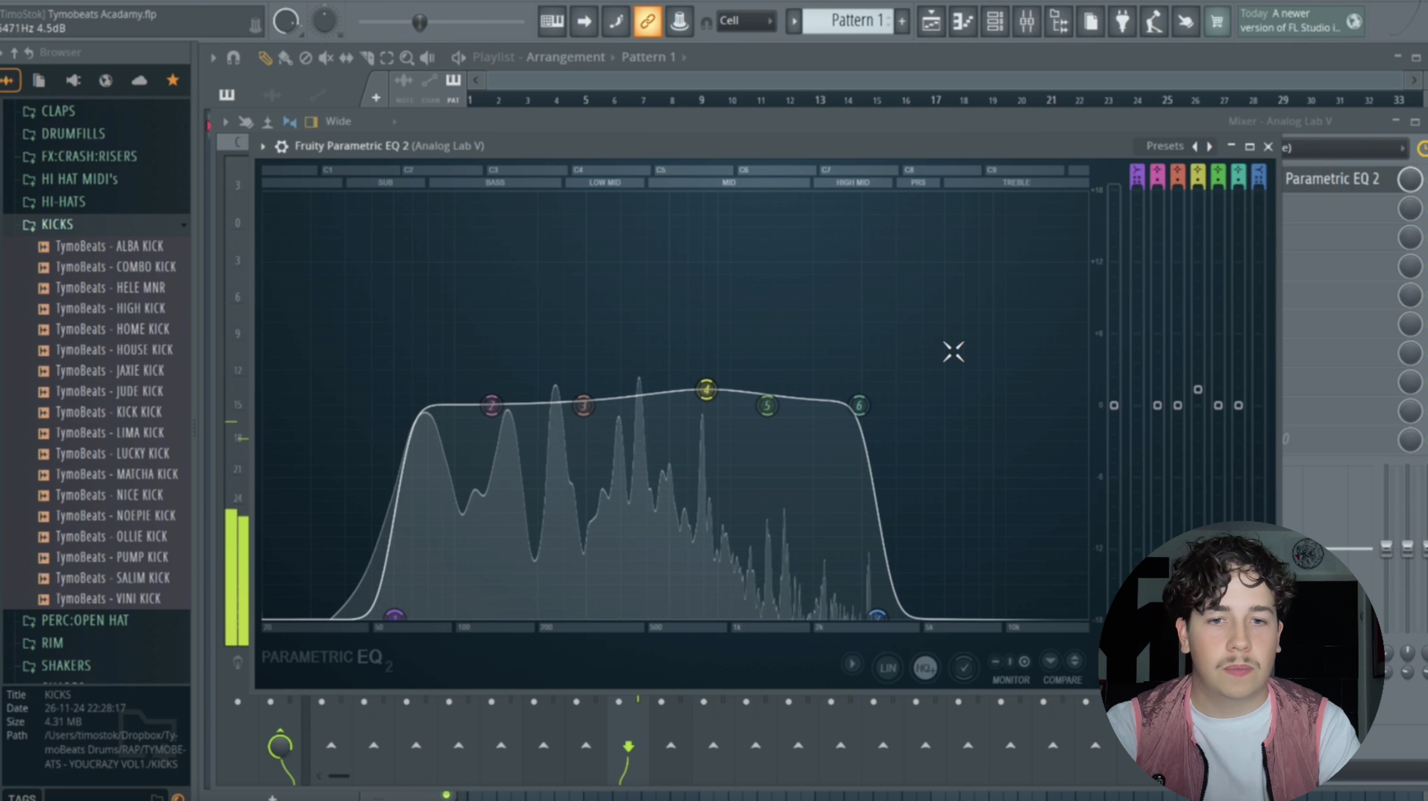Click bar 17 on playlist timeline
Viewport: 1428px width, 801px height.
pos(936,101)
